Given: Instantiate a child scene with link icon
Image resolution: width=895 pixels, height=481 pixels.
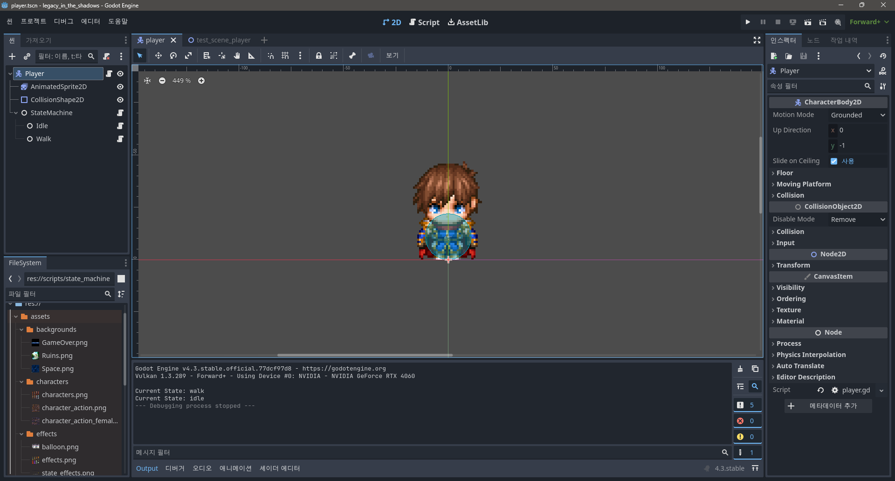Looking at the screenshot, I should coord(27,56).
